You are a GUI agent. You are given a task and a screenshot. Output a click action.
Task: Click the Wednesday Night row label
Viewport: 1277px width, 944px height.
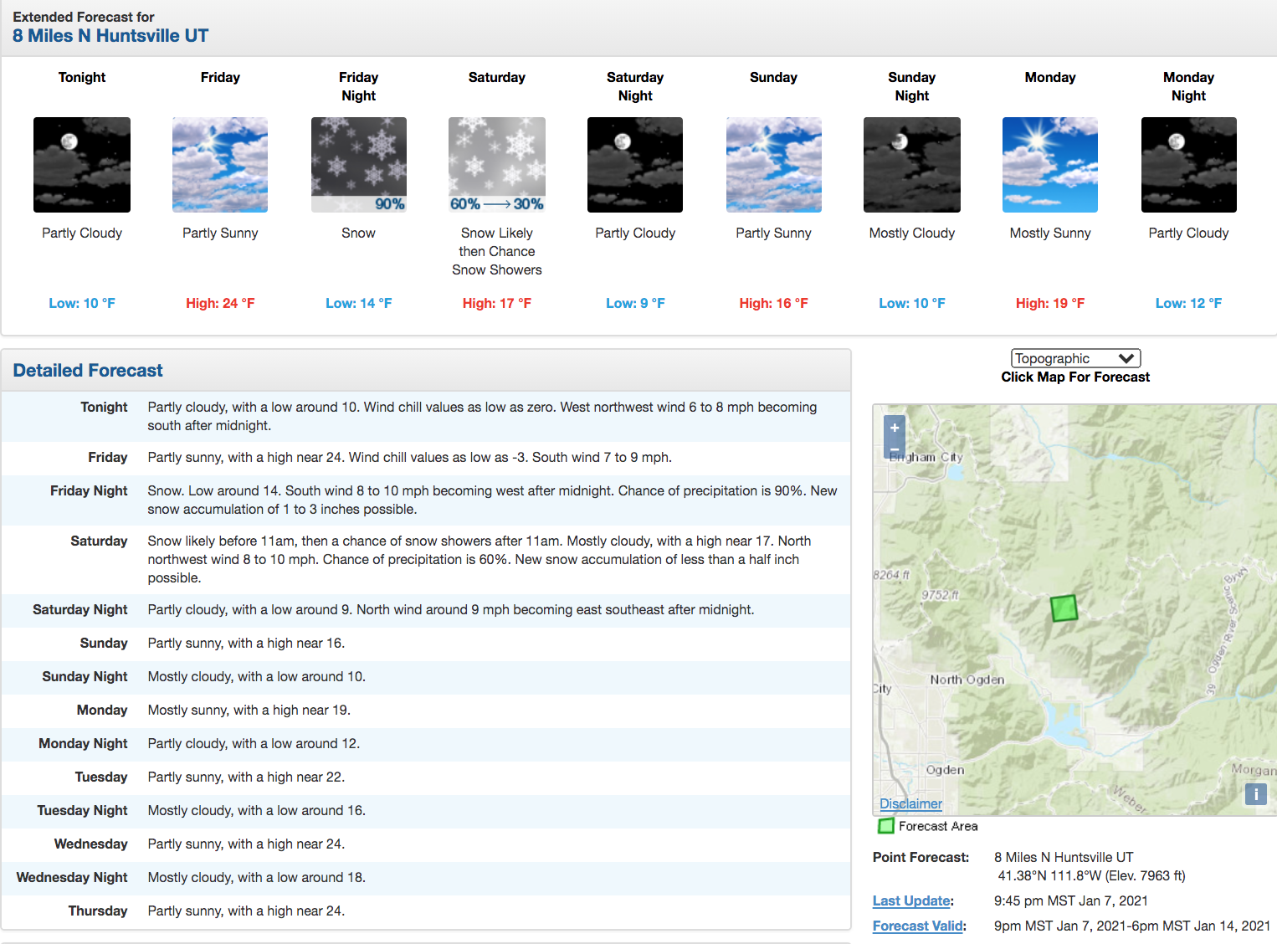(72, 877)
